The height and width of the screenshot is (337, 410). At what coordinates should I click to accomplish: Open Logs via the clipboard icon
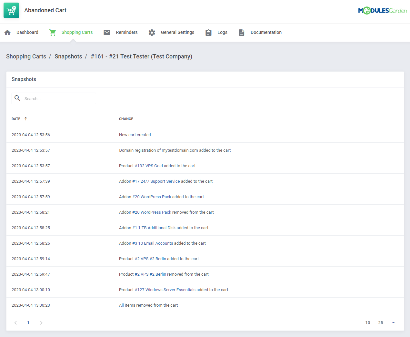[208, 32]
